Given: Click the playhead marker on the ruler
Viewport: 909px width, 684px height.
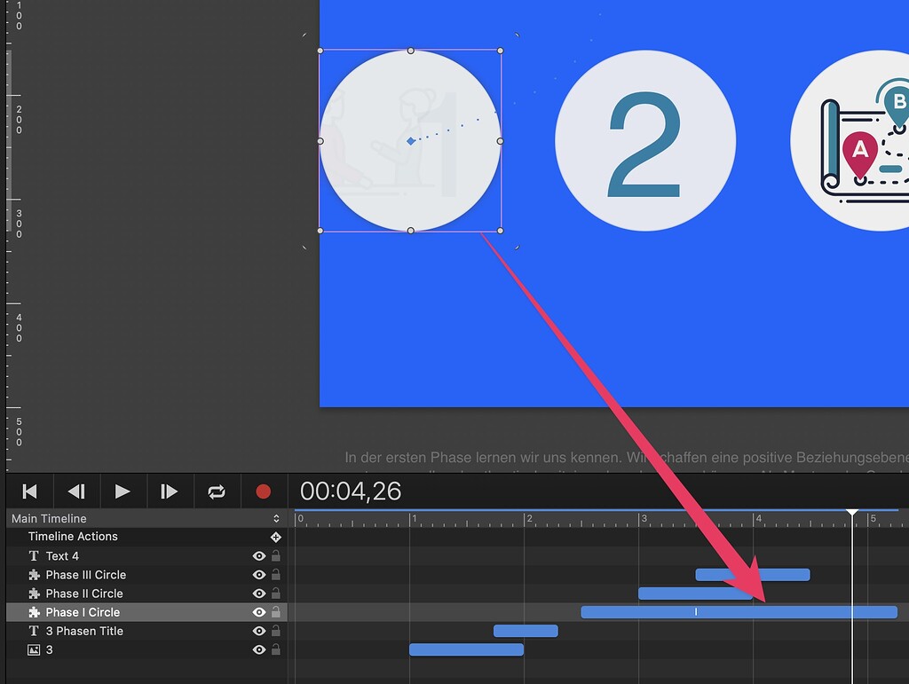Looking at the screenshot, I should point(852,513).
